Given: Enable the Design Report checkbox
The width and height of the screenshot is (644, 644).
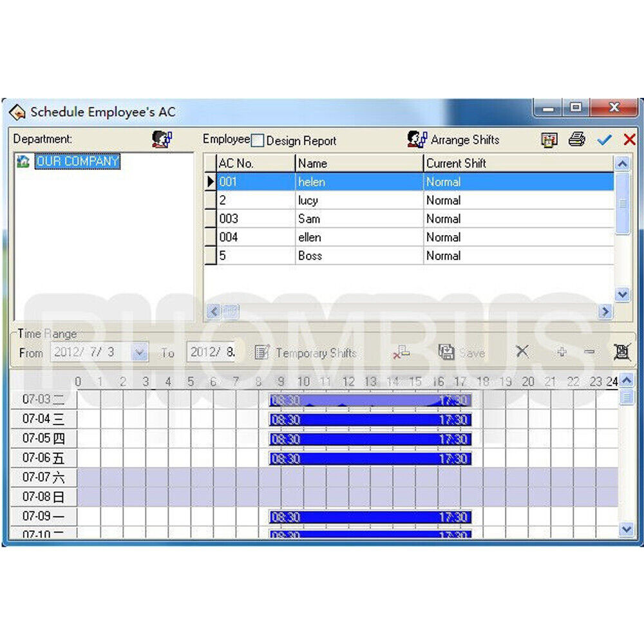Looking at the screenshot, I should pyautogui.click(x=258, y=140).
